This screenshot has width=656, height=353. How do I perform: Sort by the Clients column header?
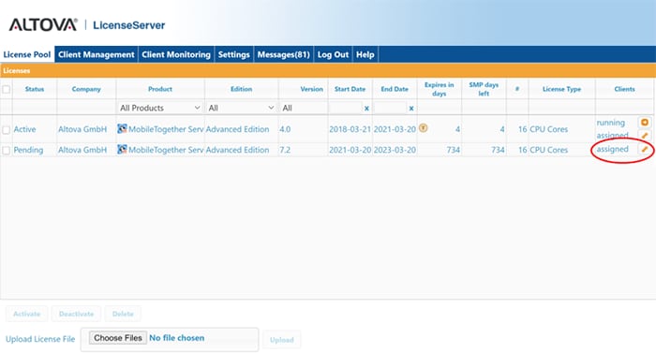coord(625,89)
